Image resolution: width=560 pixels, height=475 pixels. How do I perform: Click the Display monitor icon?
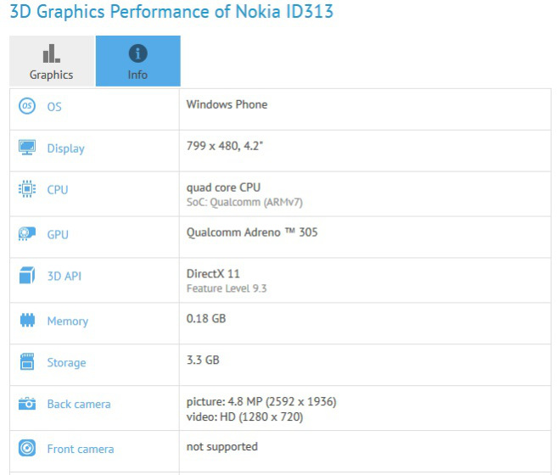click(27, 148)
